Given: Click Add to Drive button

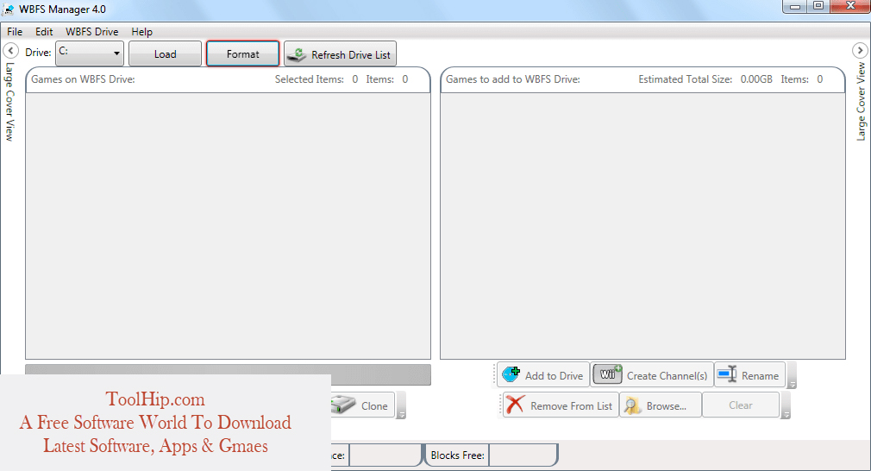Looking at the screenshot, I should [542, 375].
